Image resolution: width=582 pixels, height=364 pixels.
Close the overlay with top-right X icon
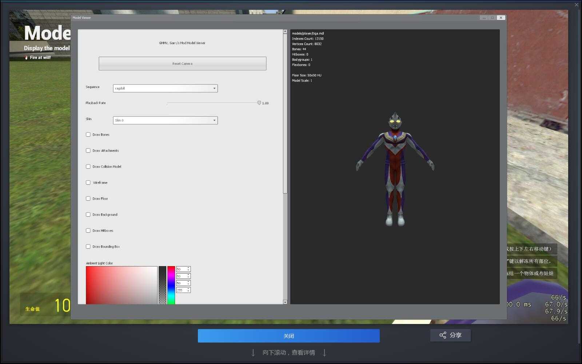point(577,5)
